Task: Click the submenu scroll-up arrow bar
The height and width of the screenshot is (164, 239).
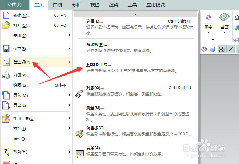Action: pos(135,14)
